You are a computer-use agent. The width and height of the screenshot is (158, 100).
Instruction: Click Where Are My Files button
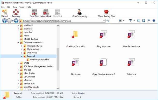[106, 13]
